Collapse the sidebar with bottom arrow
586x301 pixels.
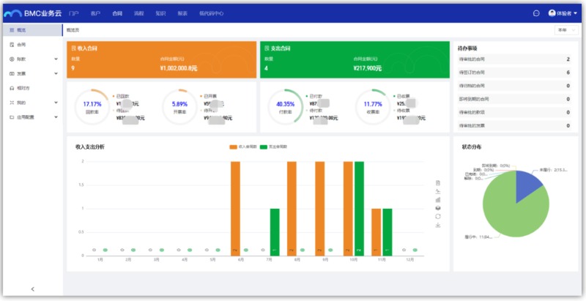point(32,289)
